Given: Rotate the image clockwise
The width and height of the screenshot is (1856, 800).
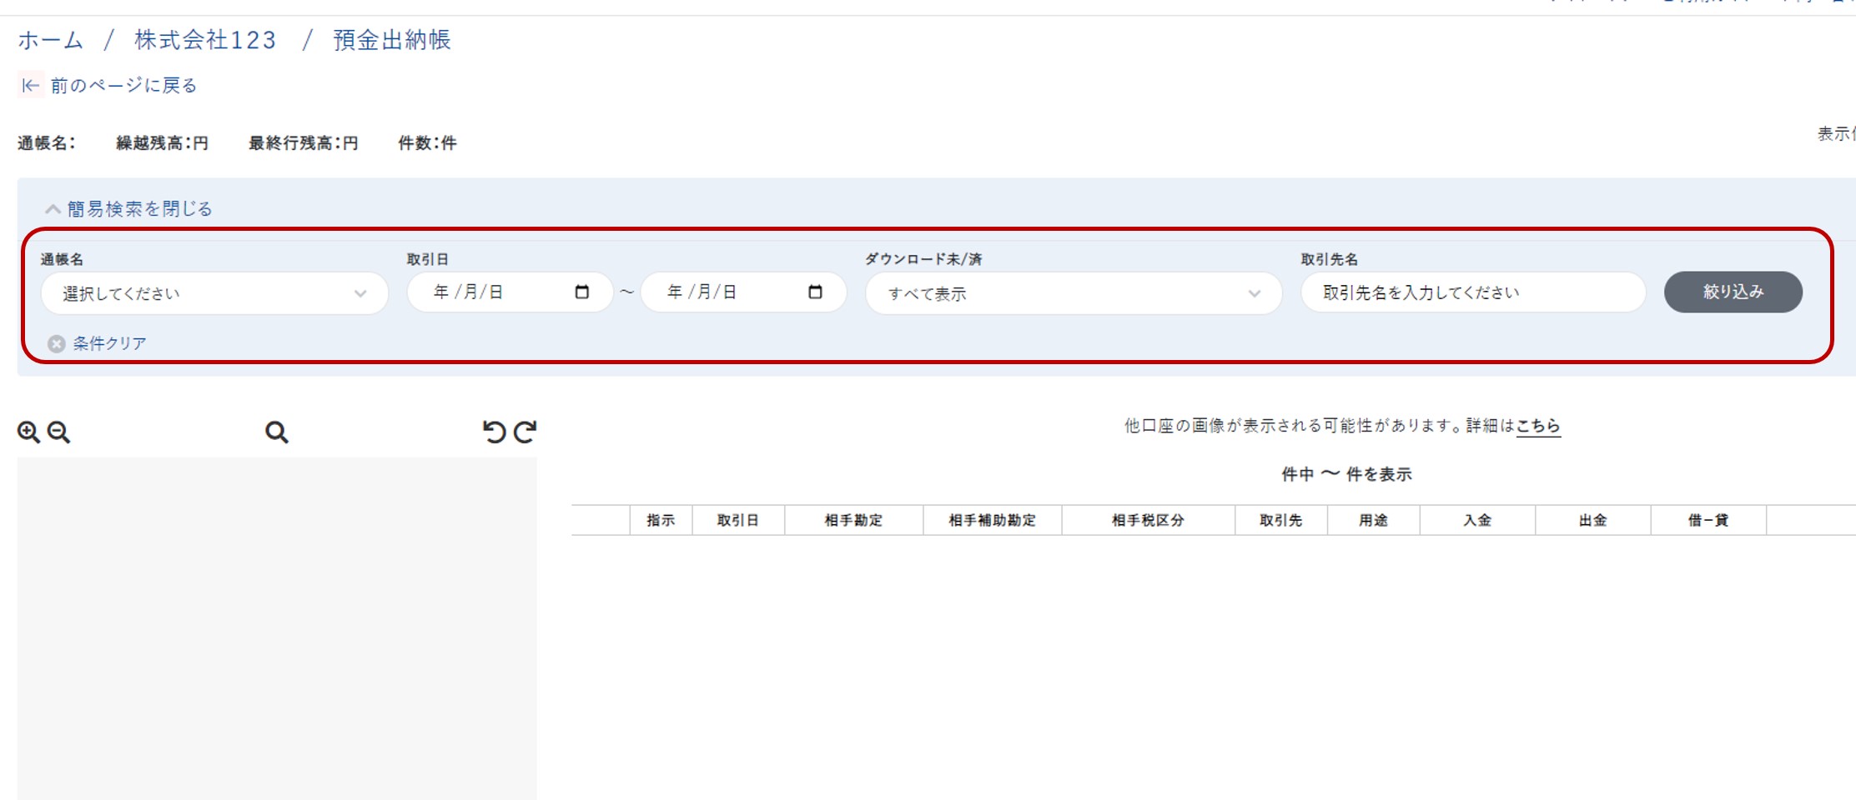Looking at the screenshot, I should pyautogui.click(x=525, y=431).
